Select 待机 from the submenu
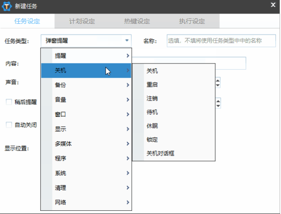281x214 pixels. pyautogui.click(x=152, y=112)
